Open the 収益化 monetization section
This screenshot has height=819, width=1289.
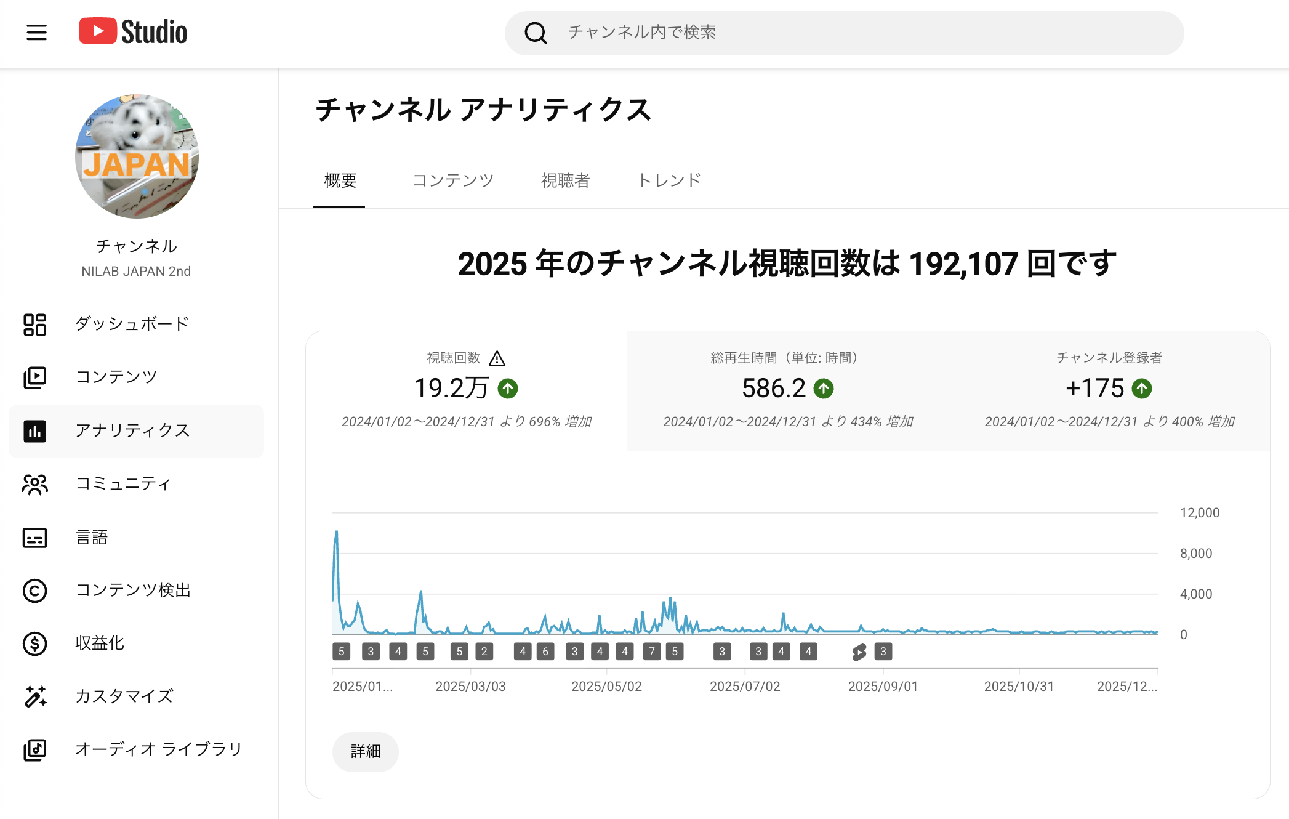tap(99, 643)
